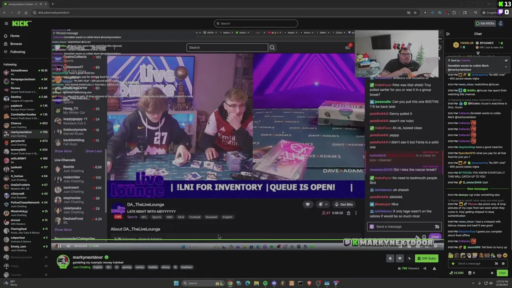Open Windows Start menu
The image size is (512, 288).
coord(176,283)
